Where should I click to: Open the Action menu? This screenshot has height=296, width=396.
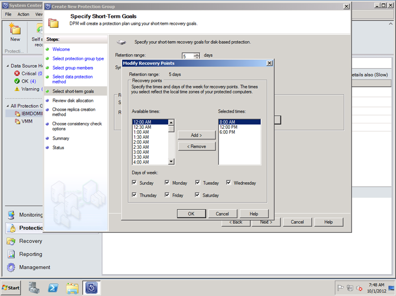[x=23, y=14]
